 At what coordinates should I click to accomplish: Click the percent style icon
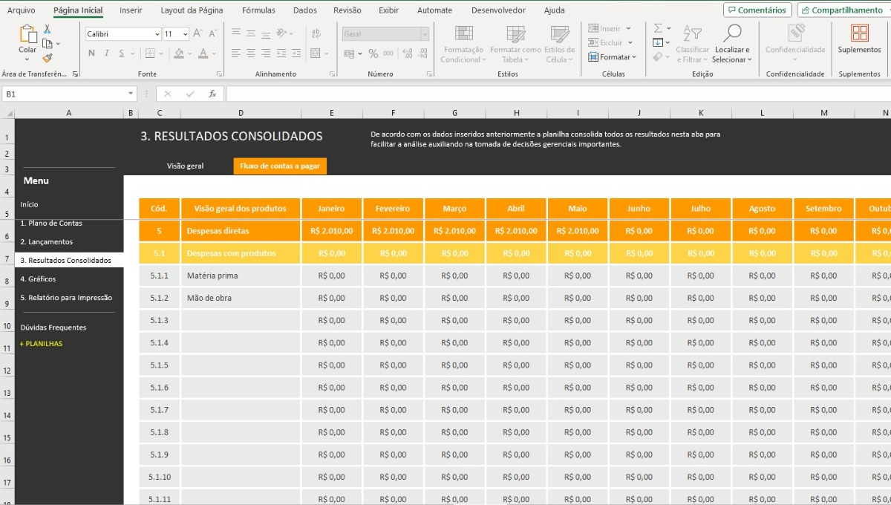(x=373, y=53)
